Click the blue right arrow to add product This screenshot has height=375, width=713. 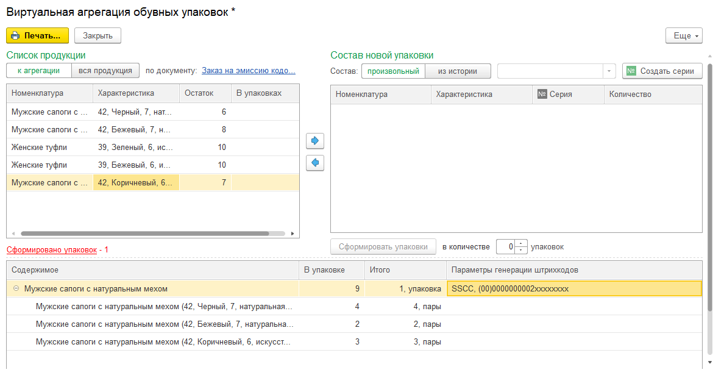coord(314,141)
